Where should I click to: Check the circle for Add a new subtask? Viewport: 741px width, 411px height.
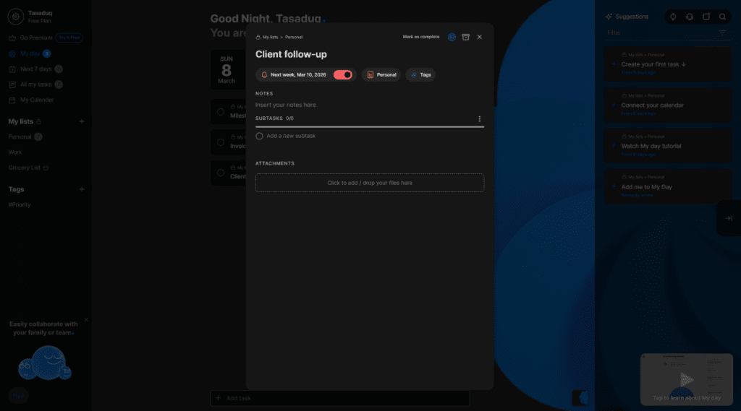259,136
